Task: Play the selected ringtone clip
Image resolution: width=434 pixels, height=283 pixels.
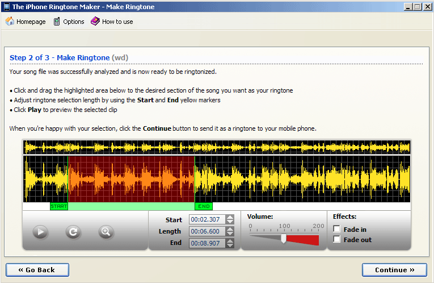Action: click(x=40, y=232)
